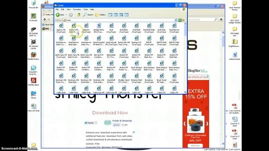Select the Bell MT (TrueType) font file
This screenshot has width=269, height=151.
[149, 41]
